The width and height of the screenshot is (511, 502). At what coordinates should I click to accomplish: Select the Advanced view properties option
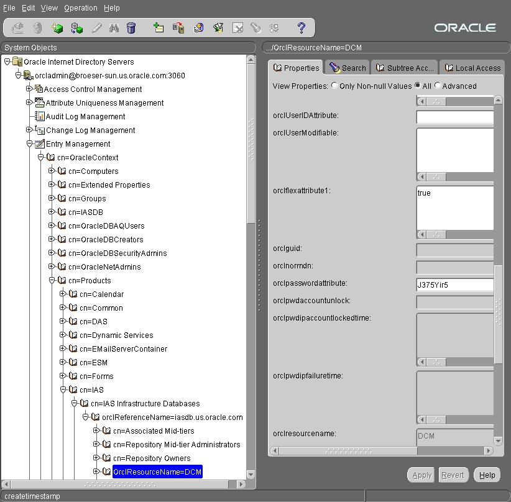pyautogui.click(x=438, y=85)
